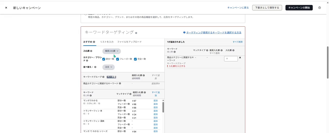
Task: Click the マンガでわかる keyword text
Action: click(x=90, y=101)
